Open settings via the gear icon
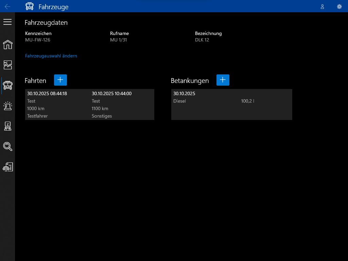This screenshot has width=348, height=261. tap(340, 7)
